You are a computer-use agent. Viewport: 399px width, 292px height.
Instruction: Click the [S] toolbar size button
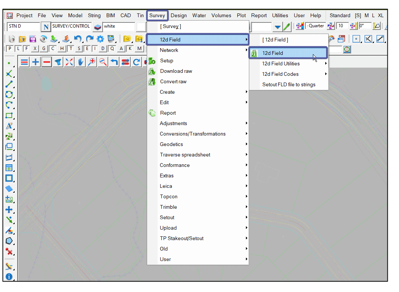358,15
